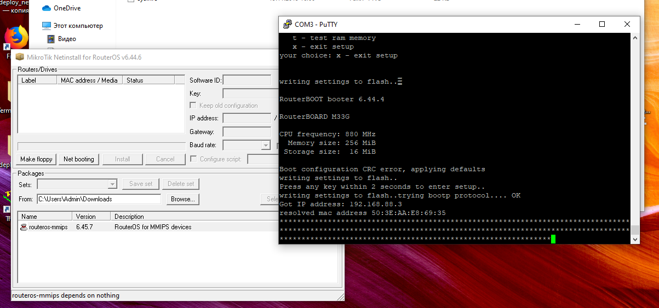
Task: Click the 'Net booting' button
Action: click(x=79, y=159)
